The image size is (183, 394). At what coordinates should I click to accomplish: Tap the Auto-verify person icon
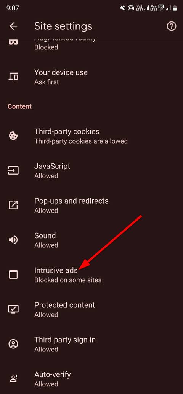click(x=13, y=379)
